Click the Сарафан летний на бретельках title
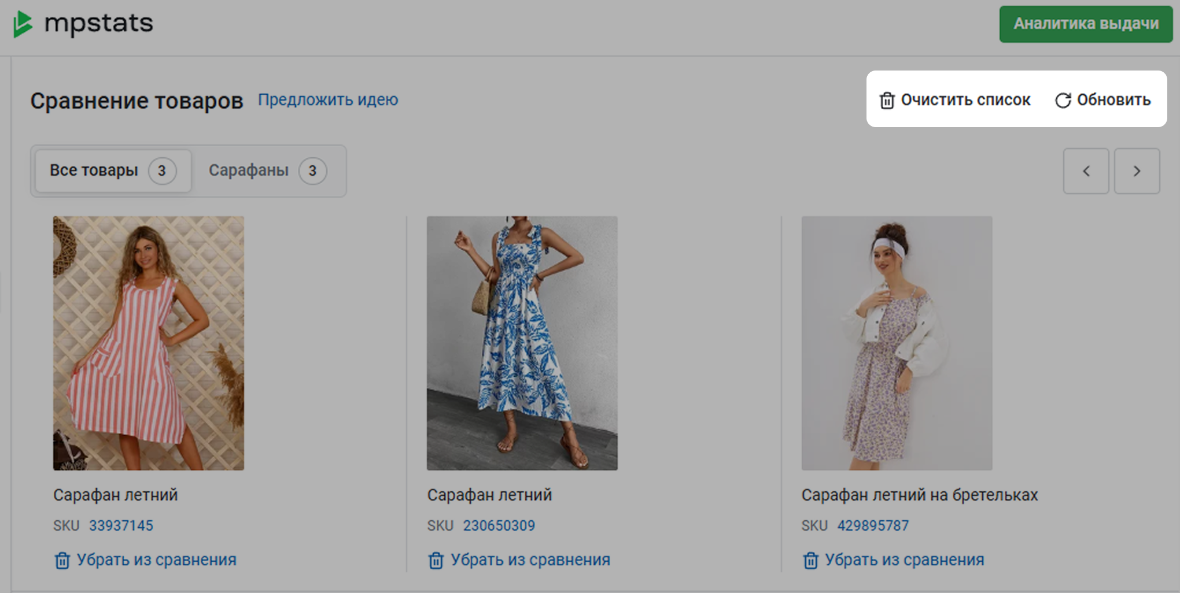This screenshot has height=593, width=1180. (919, 495)
